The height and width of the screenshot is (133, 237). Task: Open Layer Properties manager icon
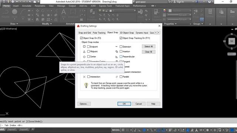[x=92, y=12]
